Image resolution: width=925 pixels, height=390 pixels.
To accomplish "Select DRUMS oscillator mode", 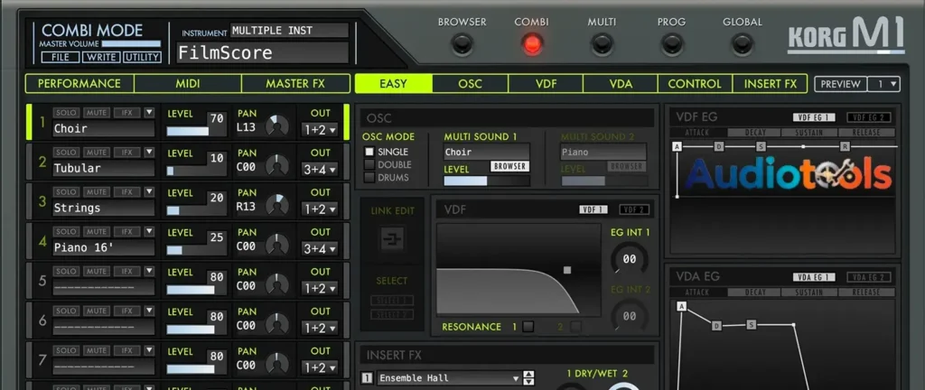I will click(x=369, y=177).
